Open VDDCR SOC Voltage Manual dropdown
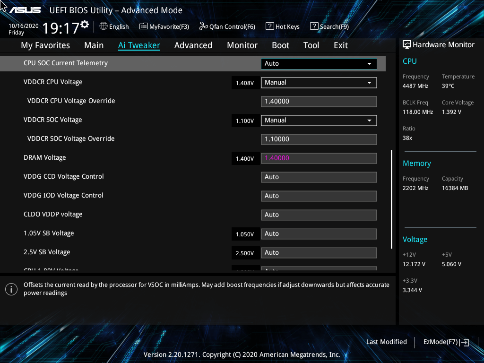484x363 pixels. (319, 121)
